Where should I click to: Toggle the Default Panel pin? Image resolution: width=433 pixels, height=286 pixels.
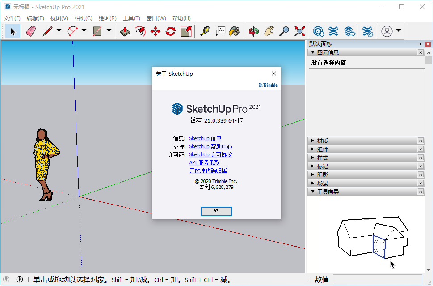click(420, 44)
